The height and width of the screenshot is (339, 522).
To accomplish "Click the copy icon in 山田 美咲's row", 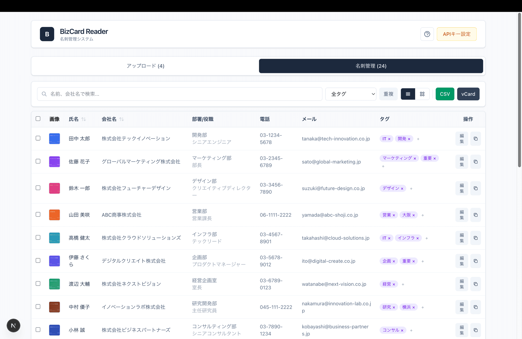I will [x=475, y=215].
